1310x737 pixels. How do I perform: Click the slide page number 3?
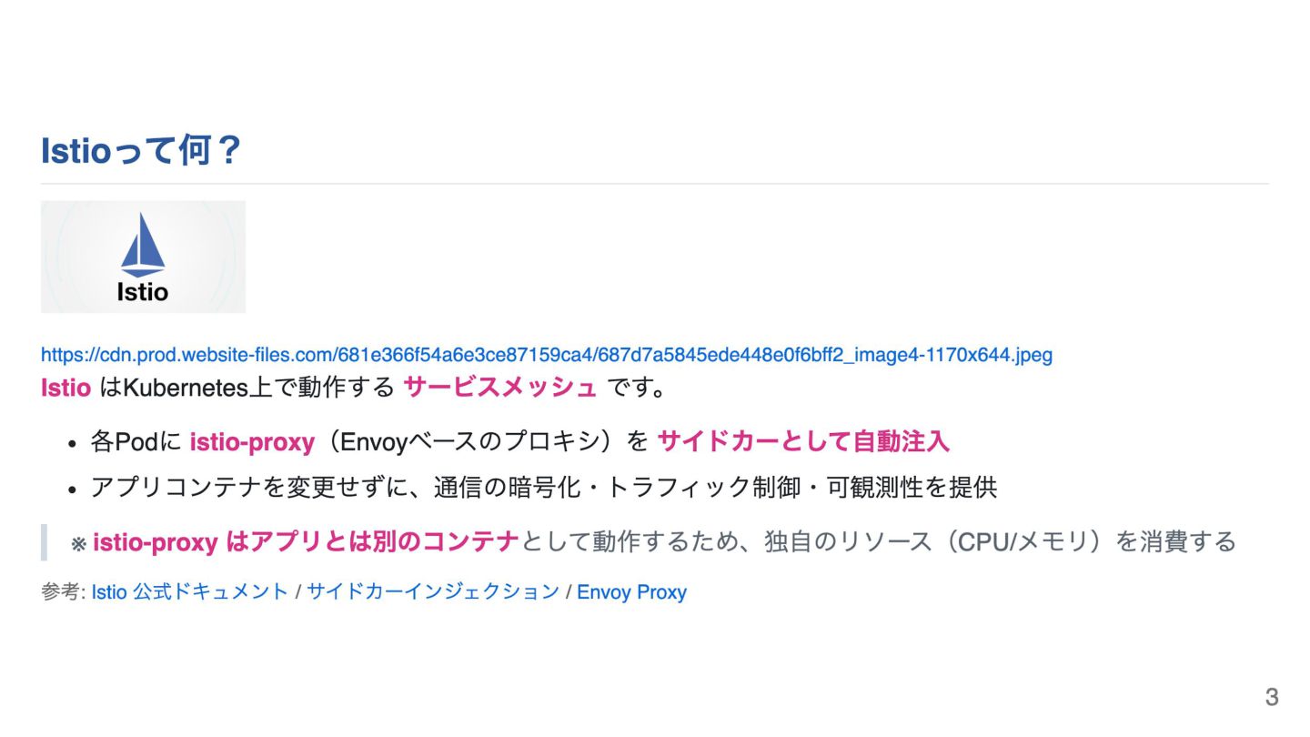pyautogui.click(x=1271, y=698)
